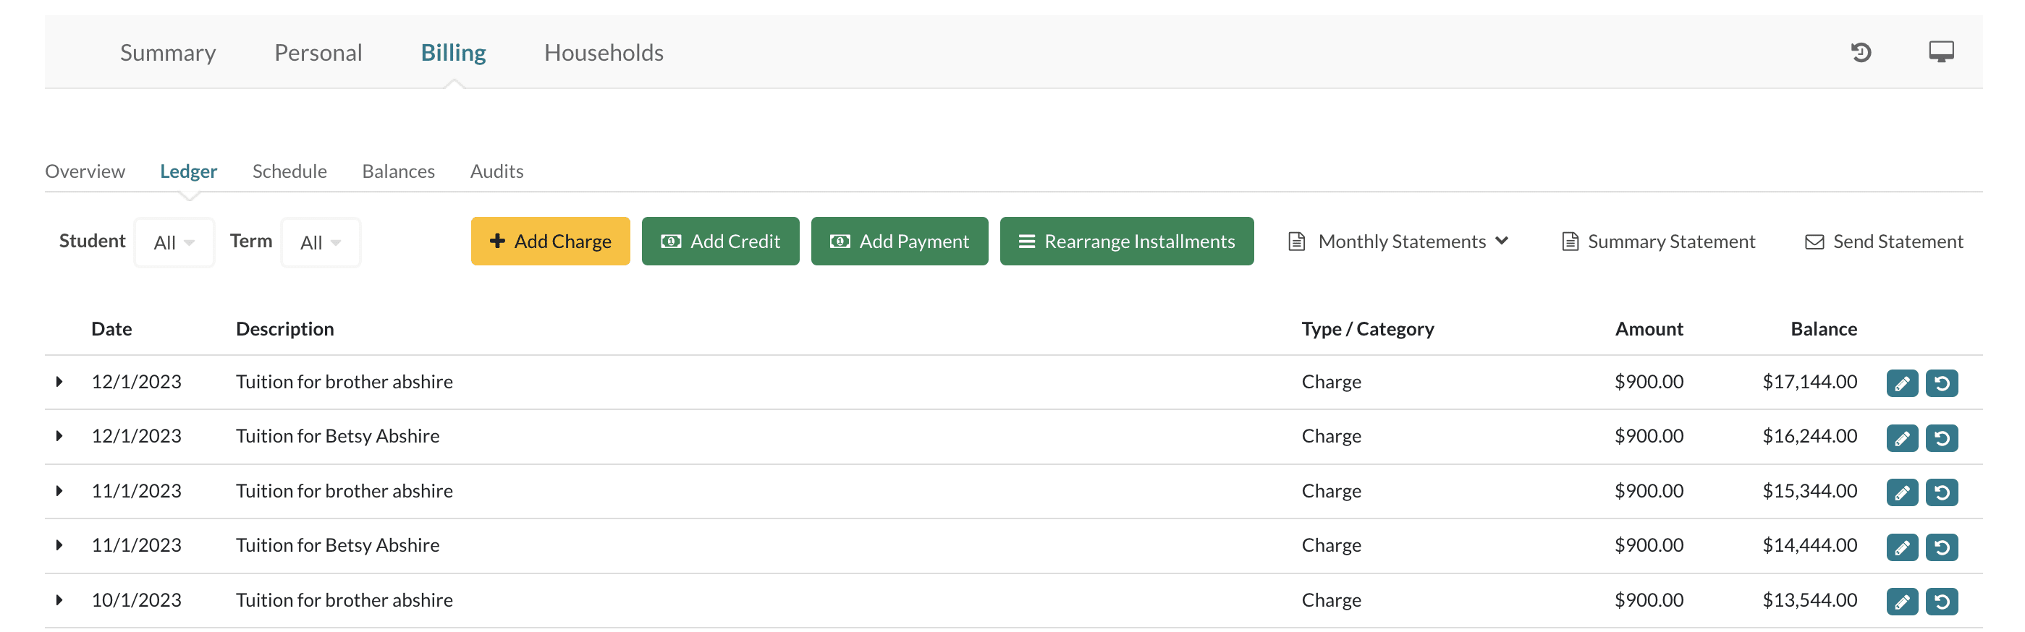The height and width of the screenshot is (632, 2025).
Task: Click the revert icon on Betsy's 12/1/2023 charge
Action: click(x=1942, y=438)
